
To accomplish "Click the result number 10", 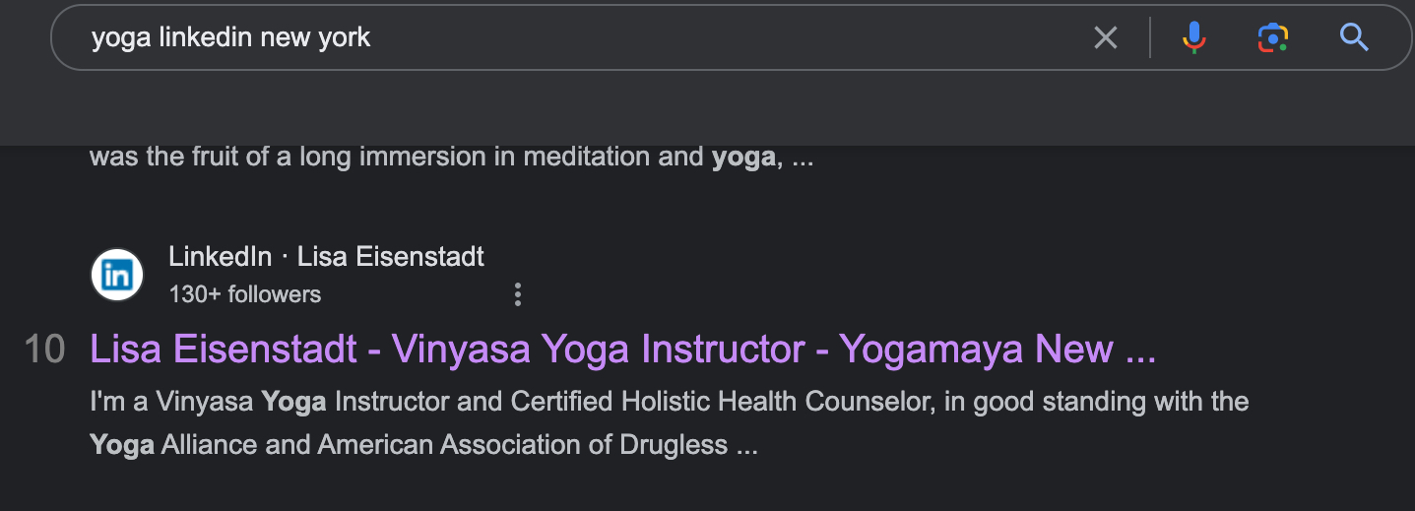I will click(x=44, y=350).
